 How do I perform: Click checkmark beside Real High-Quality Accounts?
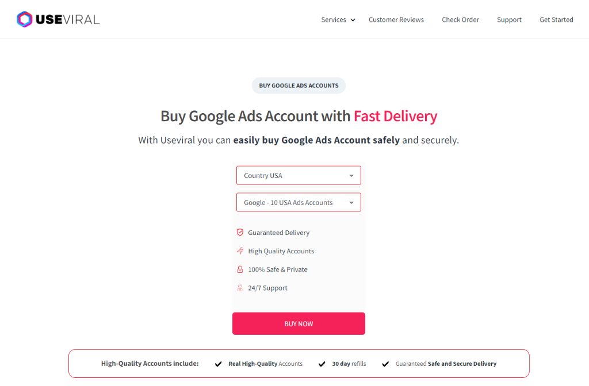pyautogui.click(x=218, y=364)
